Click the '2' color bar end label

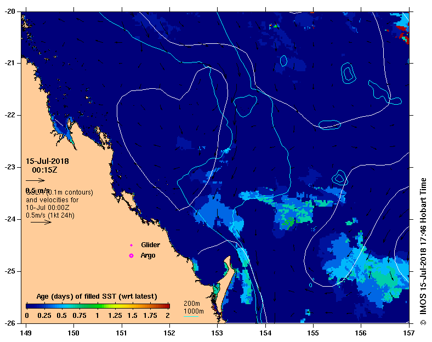point(168,316)
